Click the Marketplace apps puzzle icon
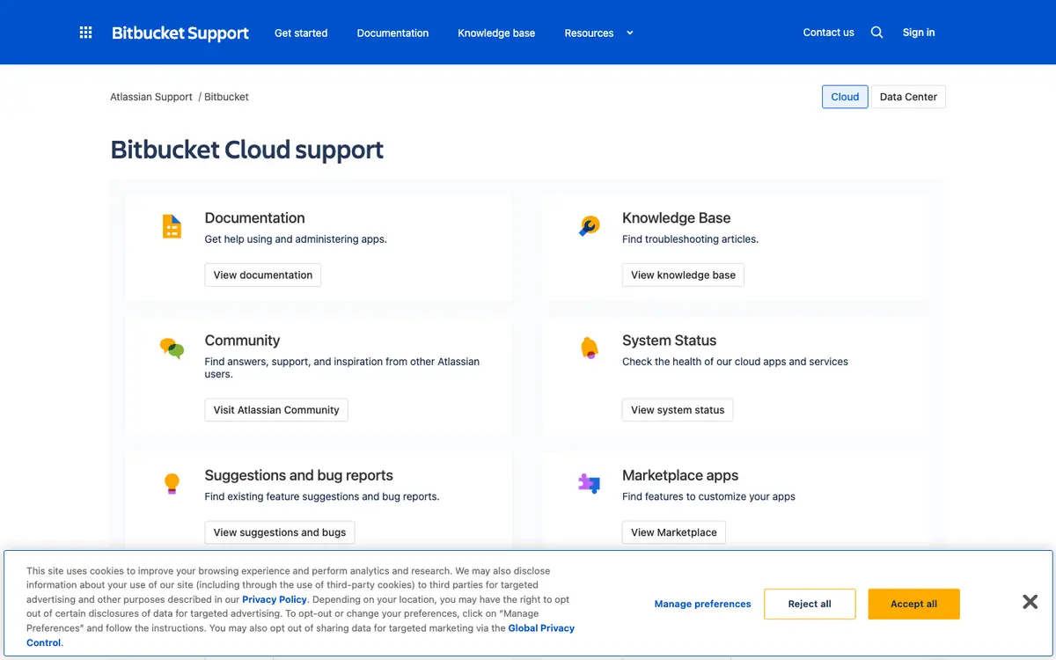Screen dimensions: 1056x660 coord(589,482)
